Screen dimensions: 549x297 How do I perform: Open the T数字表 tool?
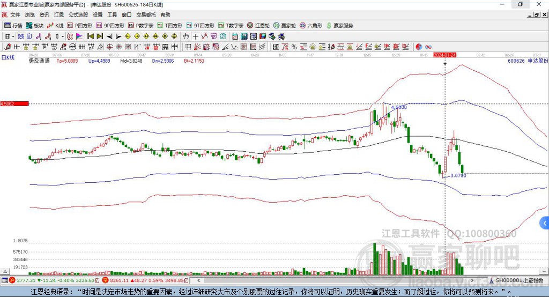[231, 26]
